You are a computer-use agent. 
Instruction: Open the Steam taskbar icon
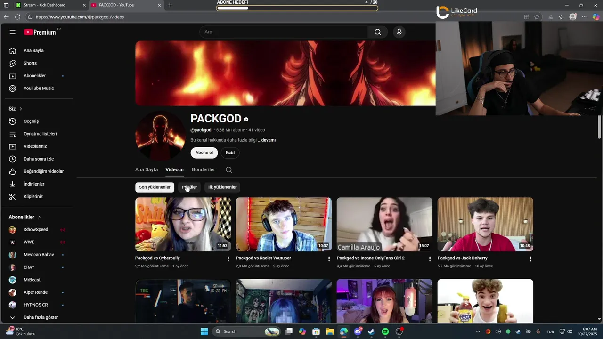371,331
